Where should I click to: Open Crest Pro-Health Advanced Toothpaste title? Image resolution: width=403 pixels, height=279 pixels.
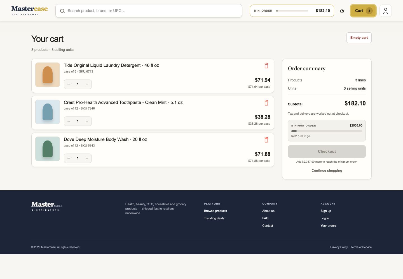coord(123,102)
